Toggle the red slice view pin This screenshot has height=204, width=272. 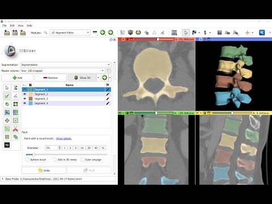click(x=120, y=39)
